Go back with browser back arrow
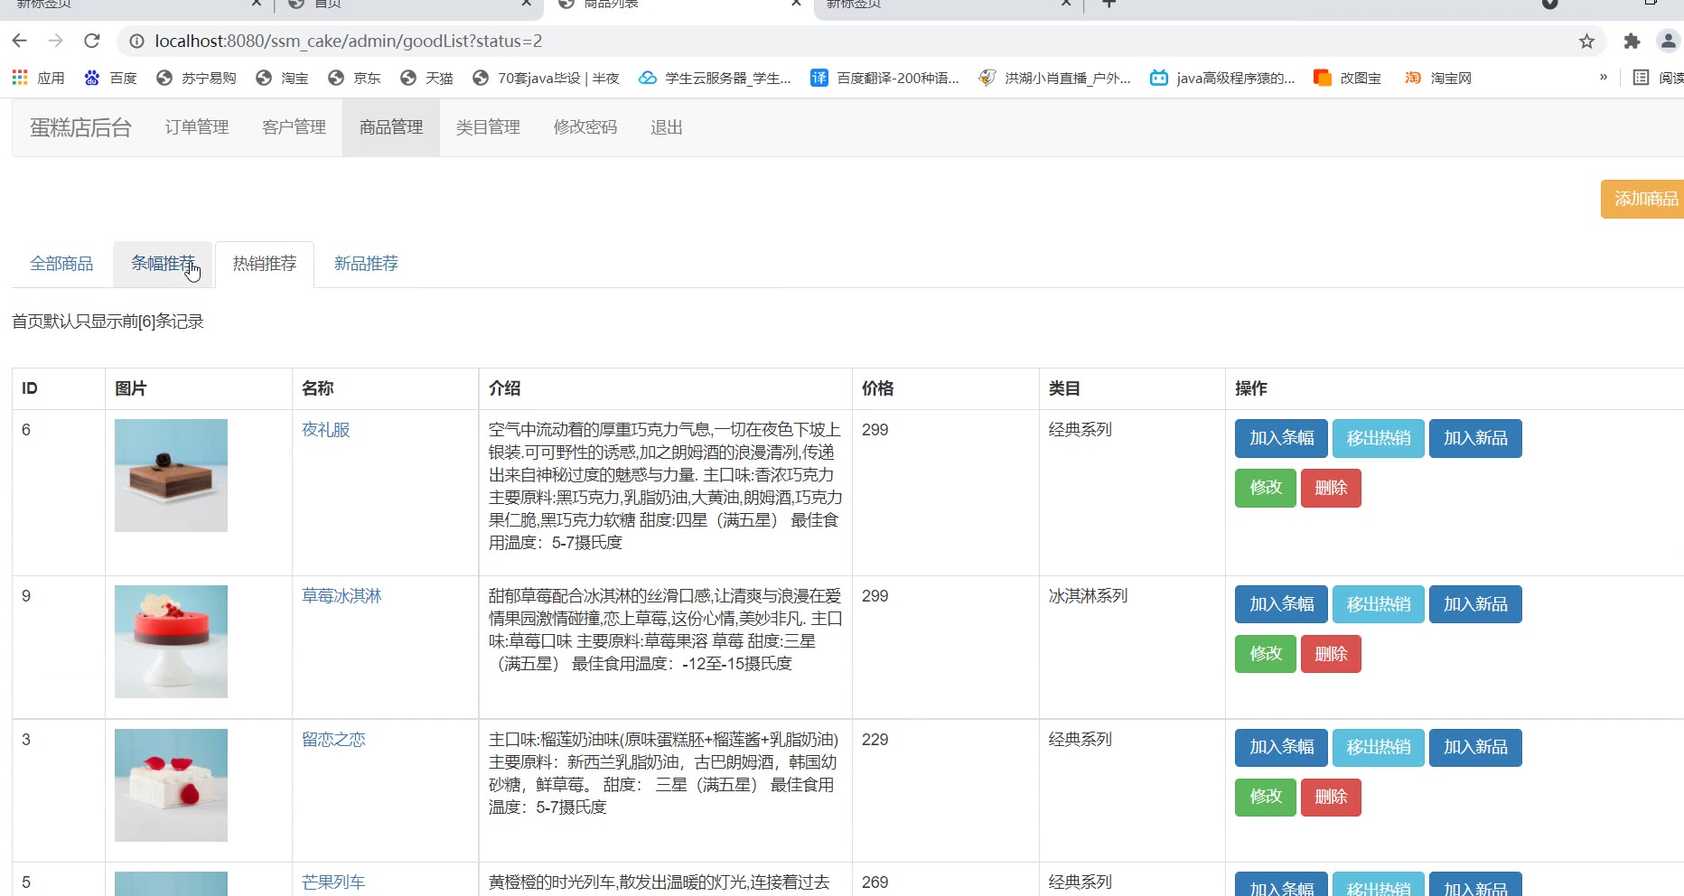Screen dimensions: 1684x896 coord(20,41)
